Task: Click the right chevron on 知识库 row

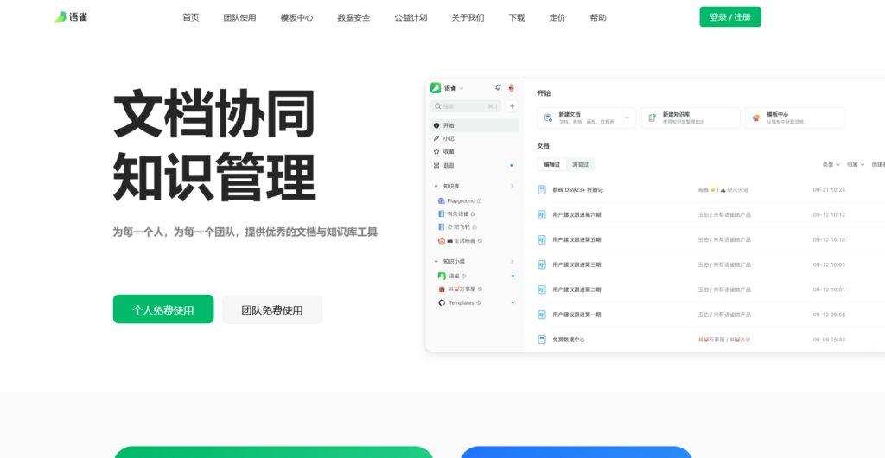Action: point(513,186)
